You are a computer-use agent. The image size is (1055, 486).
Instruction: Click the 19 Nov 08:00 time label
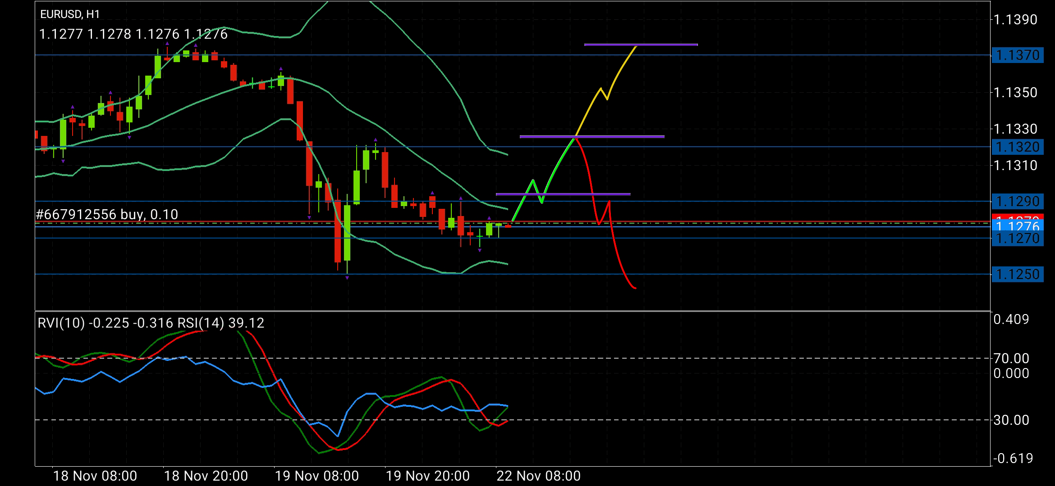click(316, 476)
